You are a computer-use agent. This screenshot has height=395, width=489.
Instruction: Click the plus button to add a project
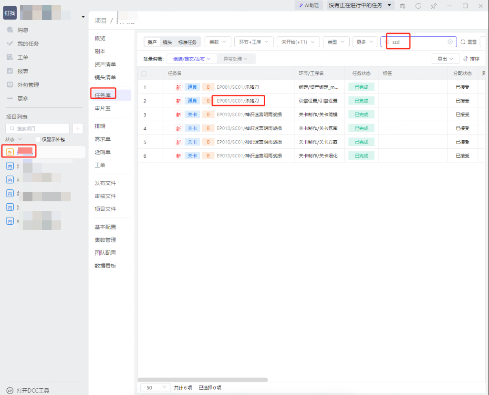pyautogui.click(x=78, y=128)
